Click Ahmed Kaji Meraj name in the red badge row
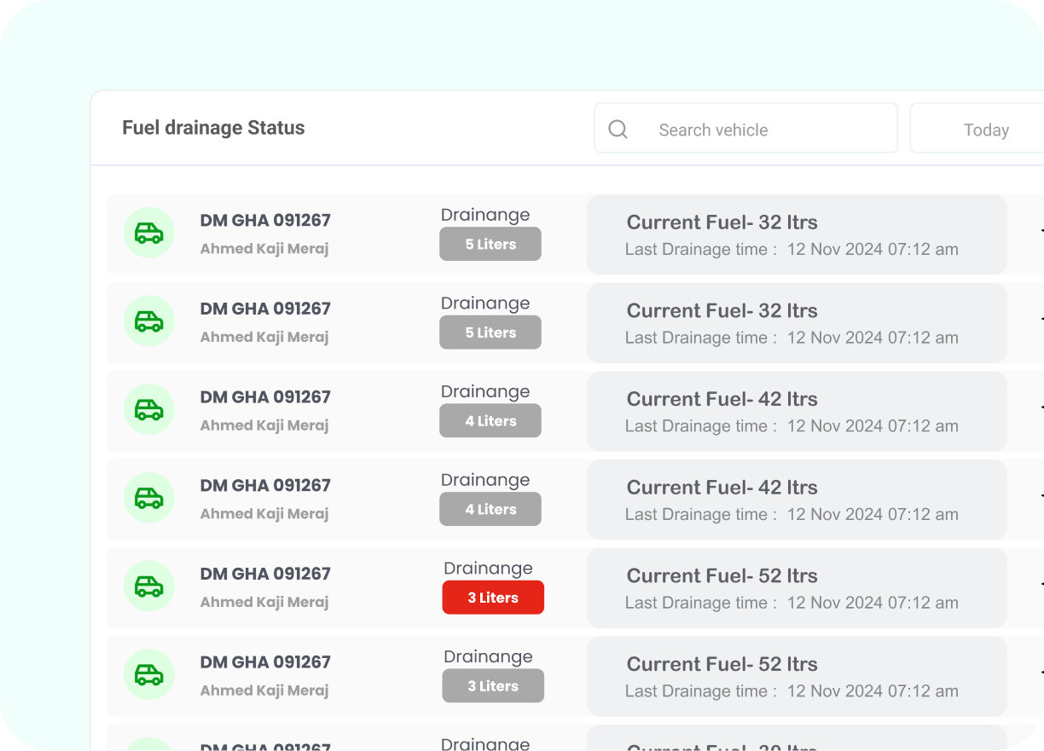 (264, 602)
